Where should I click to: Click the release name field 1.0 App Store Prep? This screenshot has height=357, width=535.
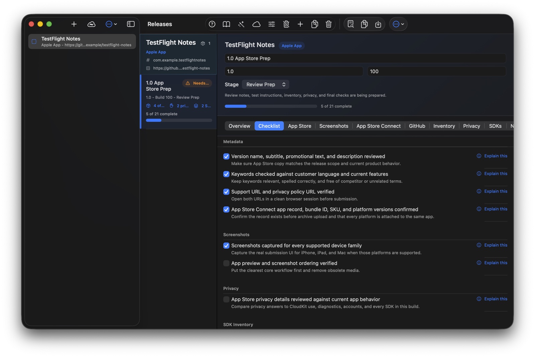click(365, 58)
